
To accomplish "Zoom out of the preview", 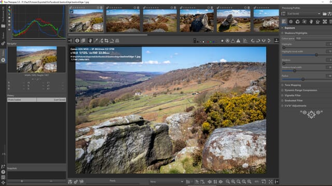I will pos(228,181).
